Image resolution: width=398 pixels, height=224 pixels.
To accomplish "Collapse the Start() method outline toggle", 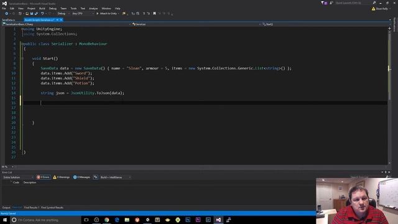I will [x=22, y=58].
